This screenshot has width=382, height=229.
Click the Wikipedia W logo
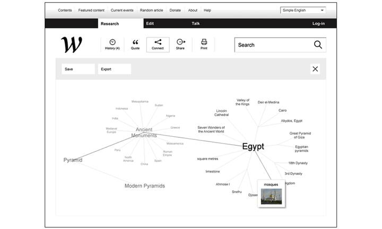72,45
